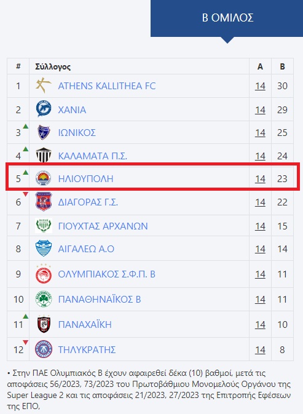This screenshot has height=414, width=303.
Task: Click the ΠΑΝΑΘΗΝΑΪΚΟΣ Β shamrock logo
Action: (44, 299)
